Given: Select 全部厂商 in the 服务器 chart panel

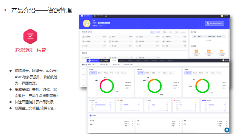Looking at the screenshot, I should (93, 73).
